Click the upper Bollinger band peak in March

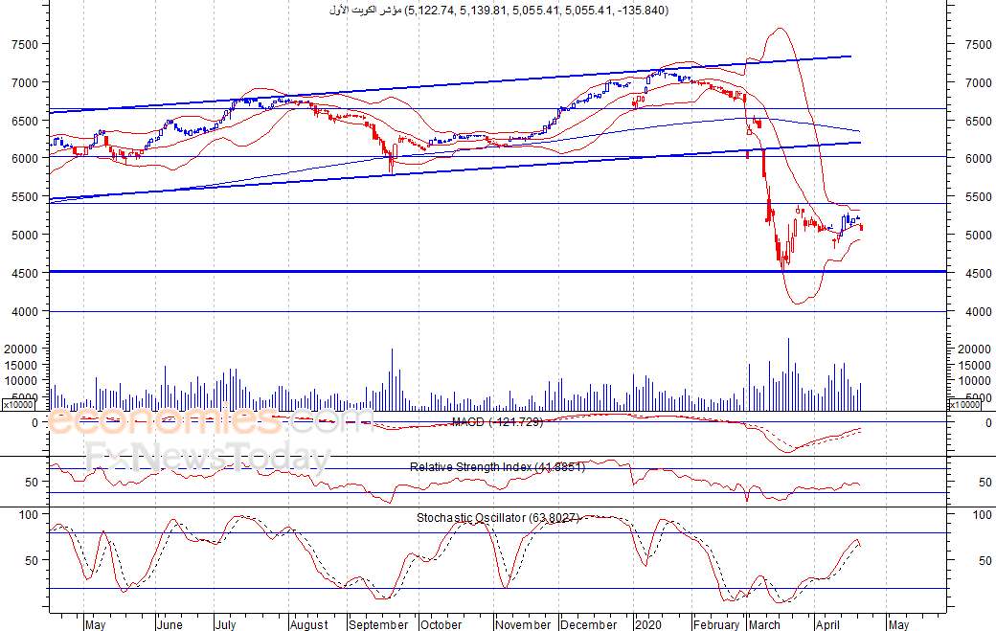778,29
